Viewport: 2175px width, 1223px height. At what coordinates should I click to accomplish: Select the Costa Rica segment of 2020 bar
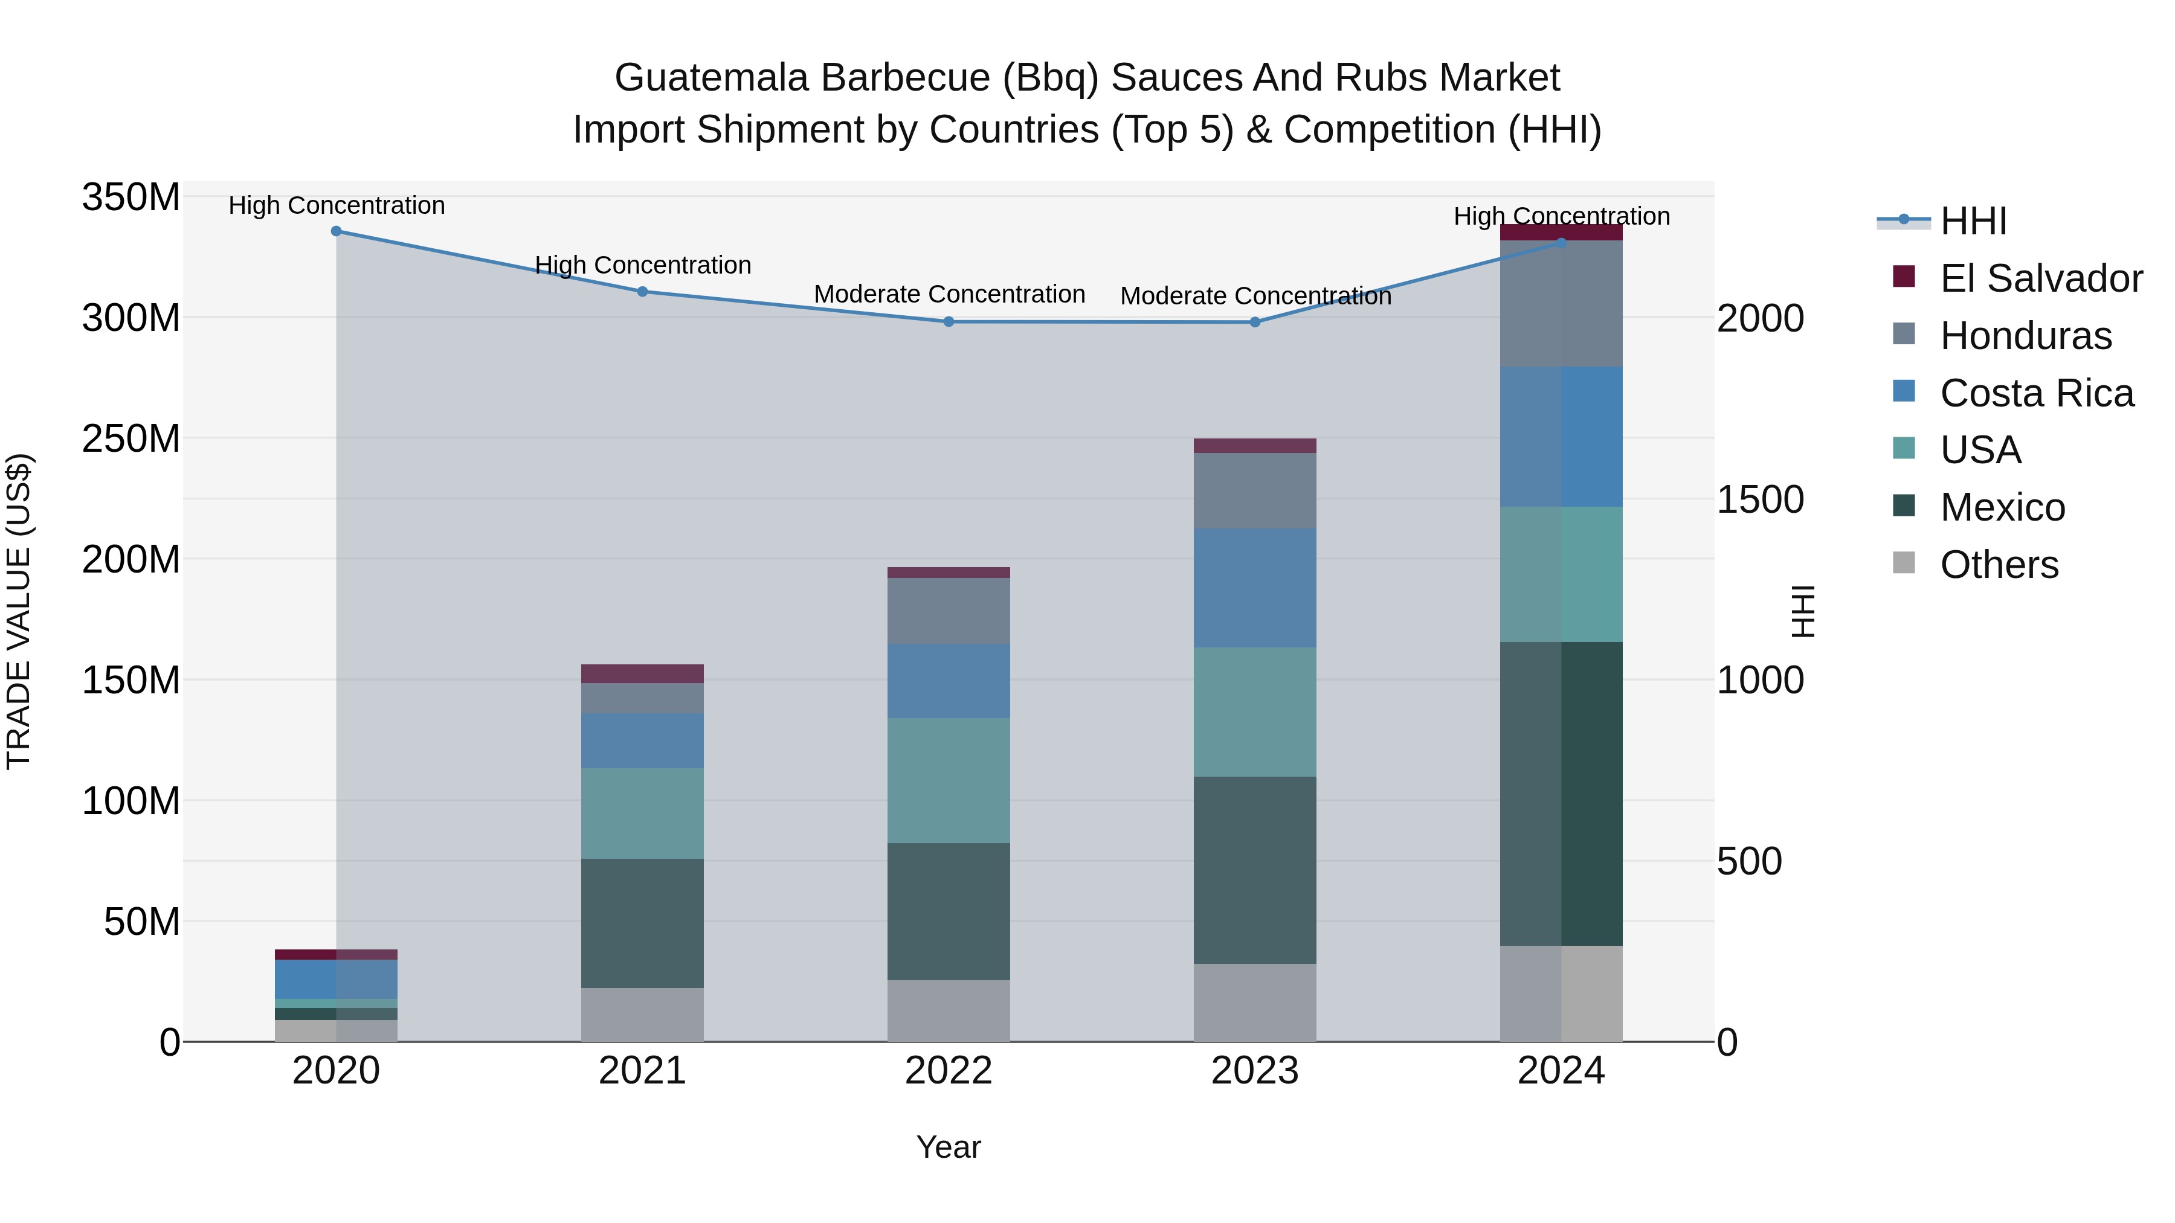336,979
